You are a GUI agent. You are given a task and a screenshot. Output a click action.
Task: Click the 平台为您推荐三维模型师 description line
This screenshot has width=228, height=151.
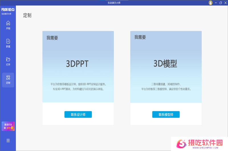click(166, 89)
